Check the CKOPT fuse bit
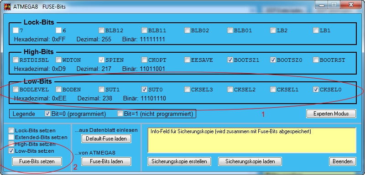 coord(144,60)
